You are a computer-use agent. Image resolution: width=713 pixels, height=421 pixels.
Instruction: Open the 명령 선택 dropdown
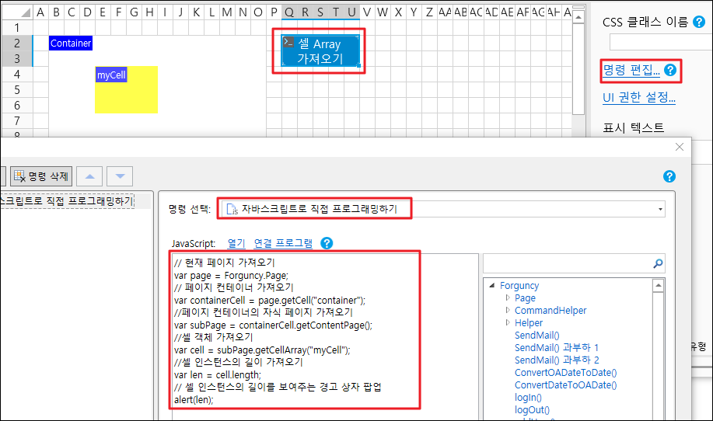[660, 209]
